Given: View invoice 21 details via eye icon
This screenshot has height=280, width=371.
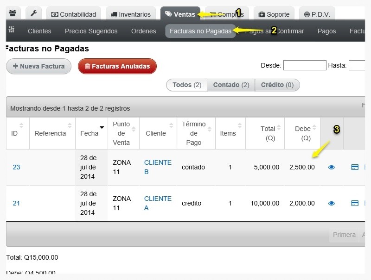Looking at the screenshot, I should (331, 203).
